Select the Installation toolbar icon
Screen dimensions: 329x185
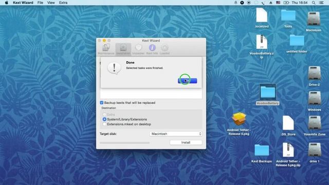[x=123, y=49]
